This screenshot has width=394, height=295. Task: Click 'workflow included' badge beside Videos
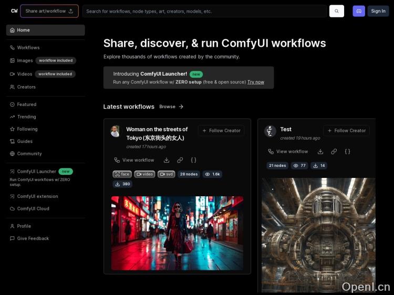55,74
